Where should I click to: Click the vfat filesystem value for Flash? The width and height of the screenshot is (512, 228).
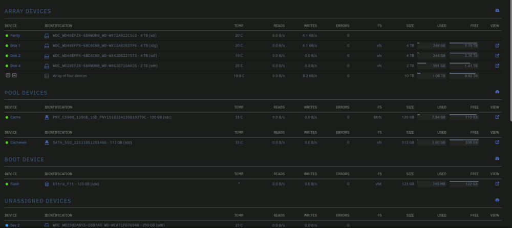click(x=378, y=184)
